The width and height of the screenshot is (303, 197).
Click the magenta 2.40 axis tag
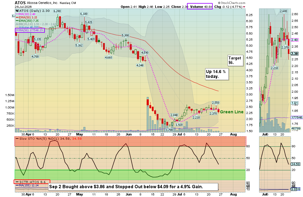[295, 40]
